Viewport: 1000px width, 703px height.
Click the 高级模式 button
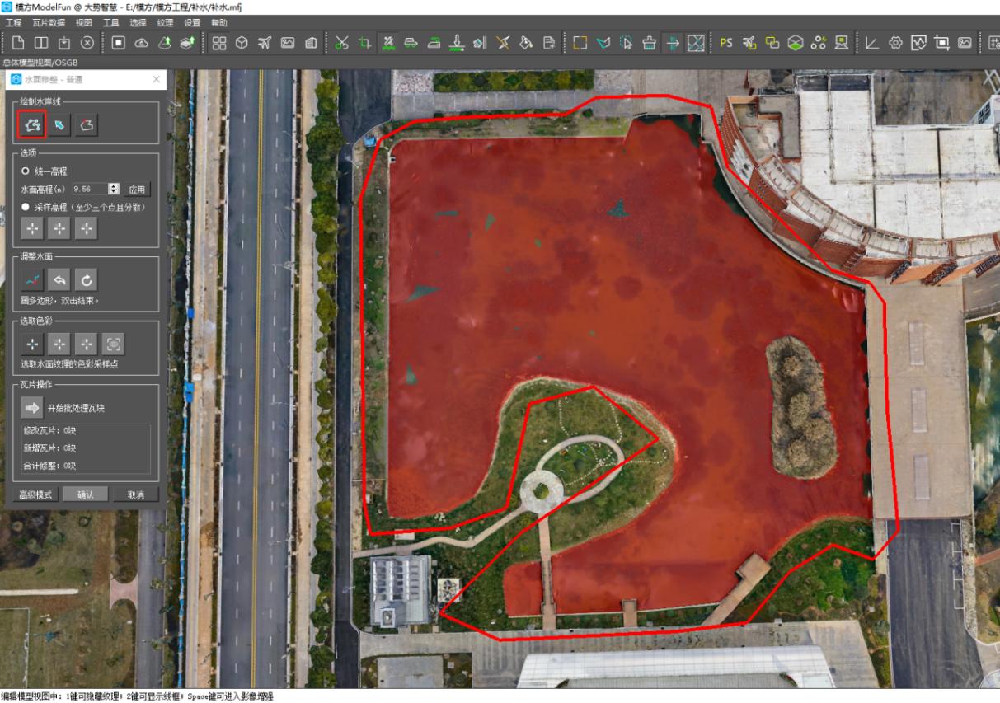(x=35, y=494)
